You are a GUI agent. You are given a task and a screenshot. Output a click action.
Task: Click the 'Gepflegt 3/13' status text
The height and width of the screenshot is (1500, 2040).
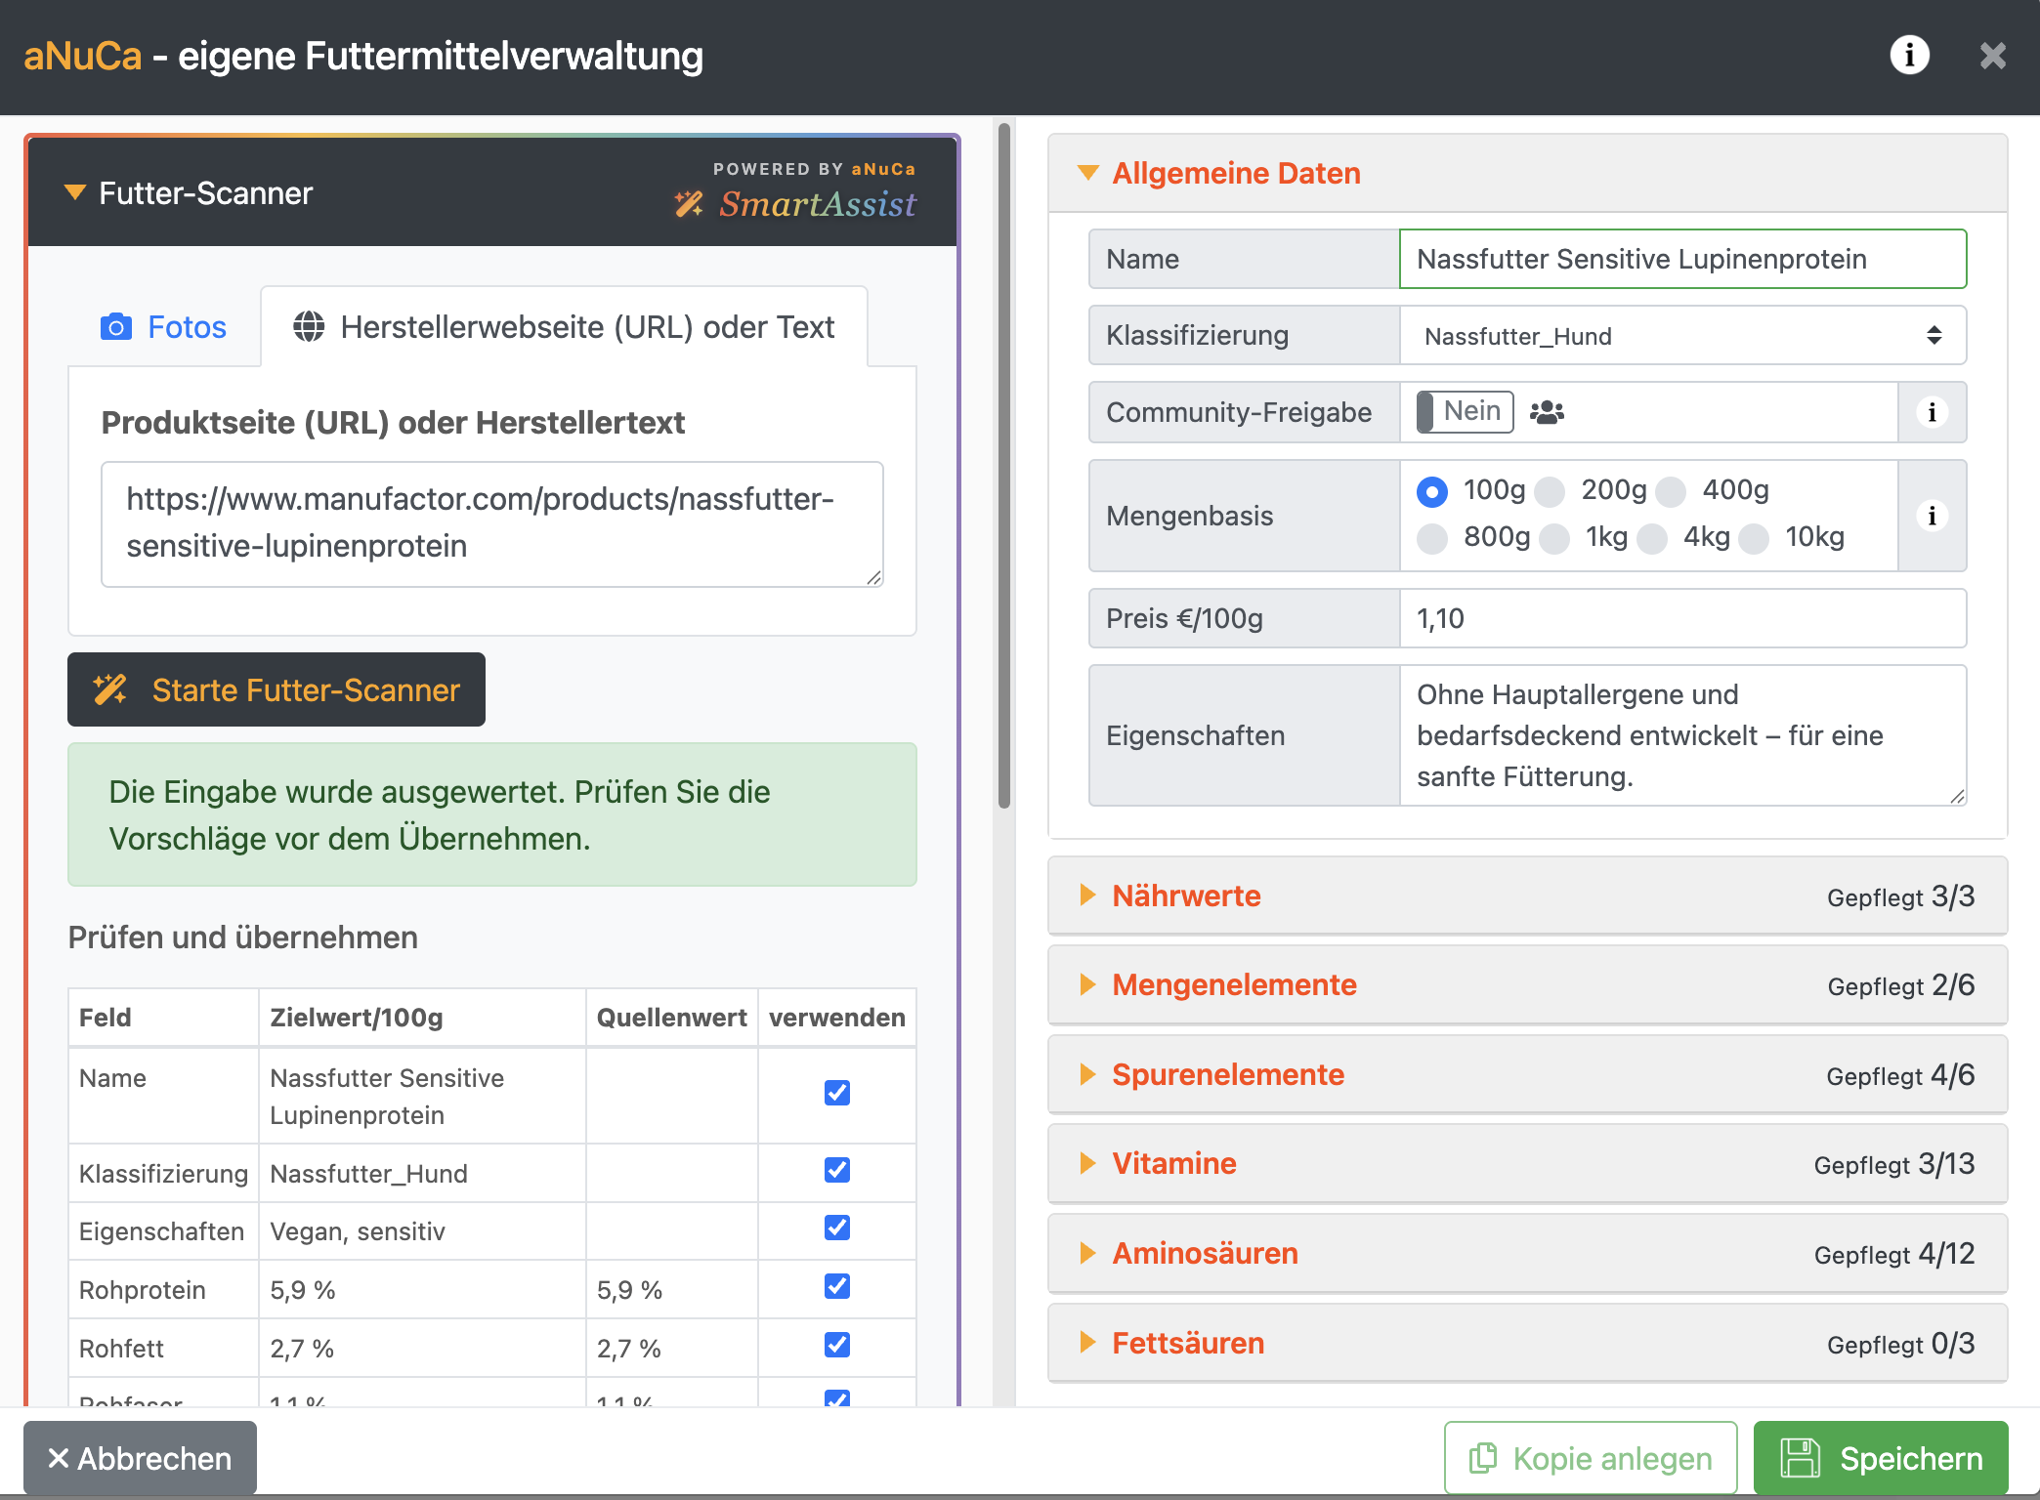tap(1893, 1164)
